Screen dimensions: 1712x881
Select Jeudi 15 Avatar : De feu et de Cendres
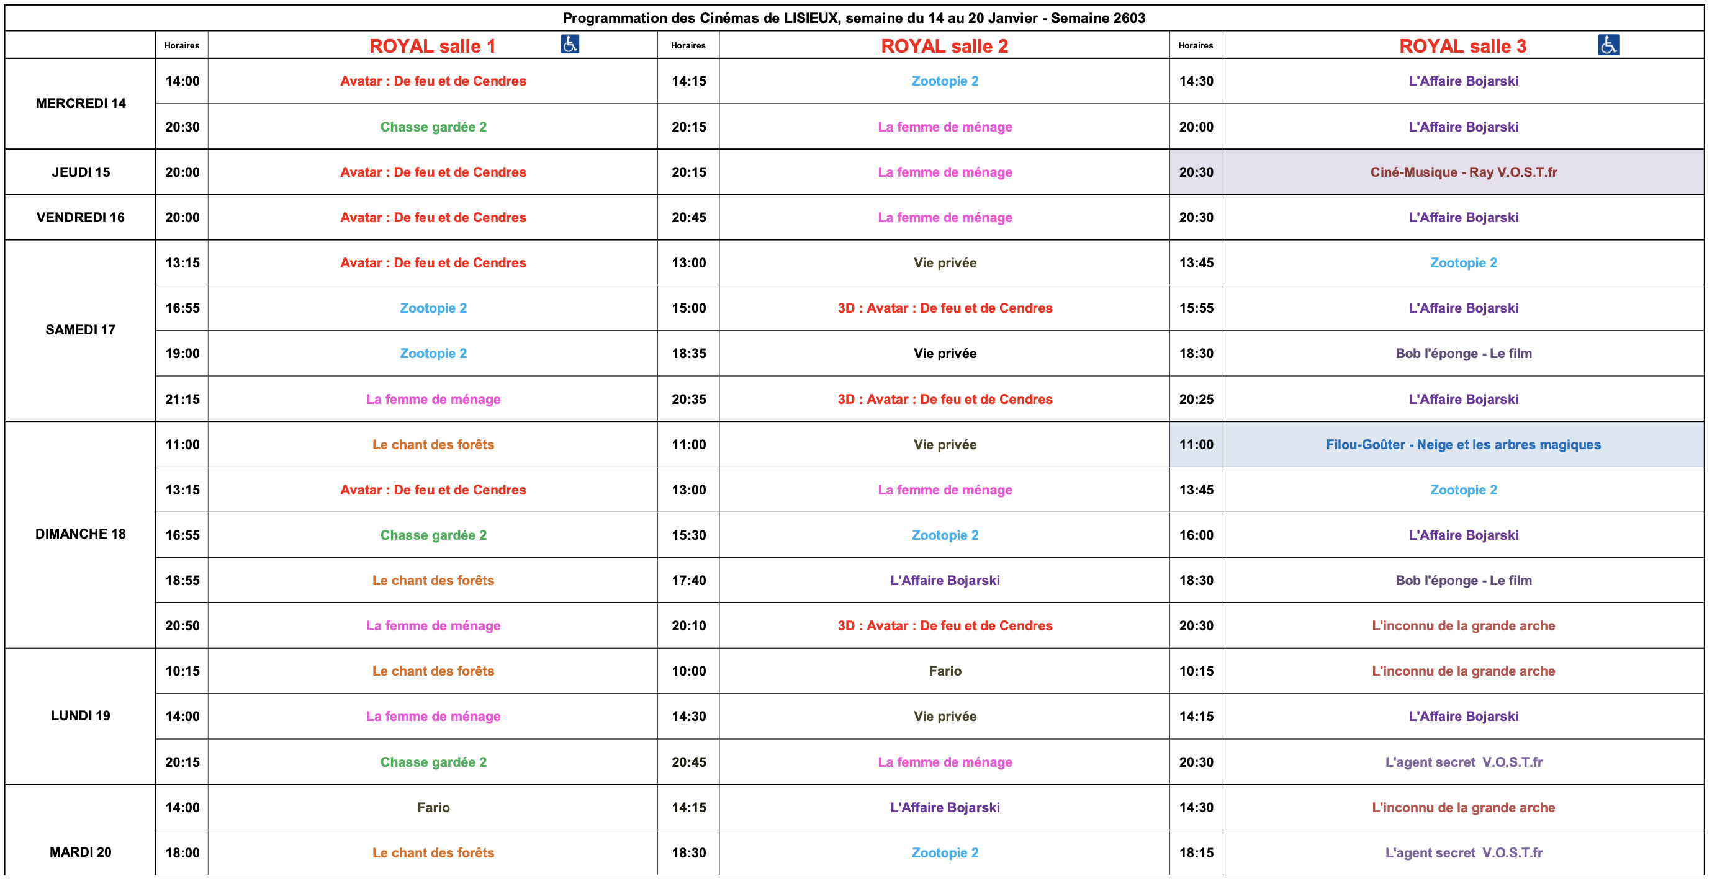(433, 172)
